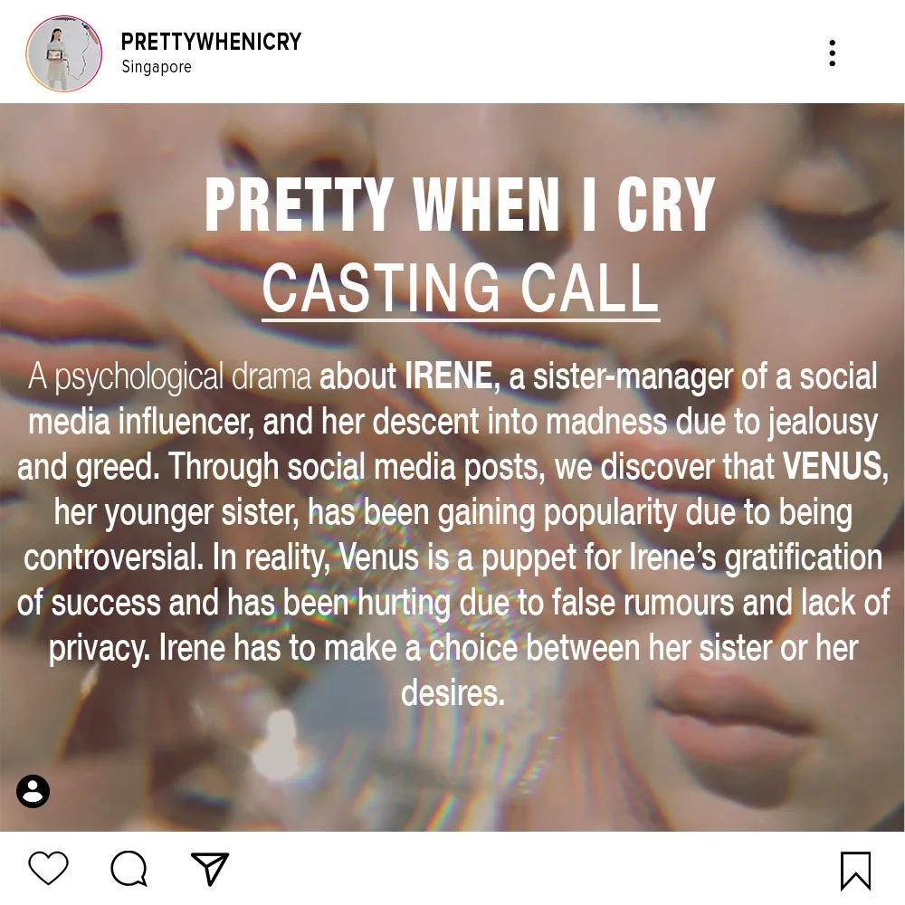Click the line "her younger sister, has been gaining"
The height and width of the screenshot is (905, 905).
pyautogui.click(x=452, y=512)
